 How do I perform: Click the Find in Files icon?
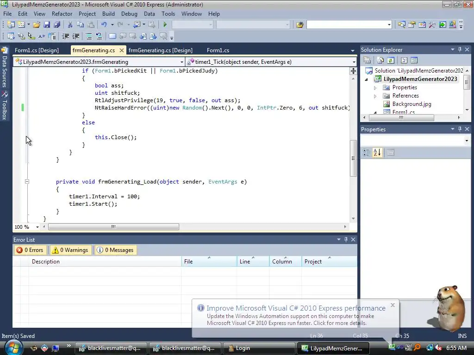click(299, 24)
